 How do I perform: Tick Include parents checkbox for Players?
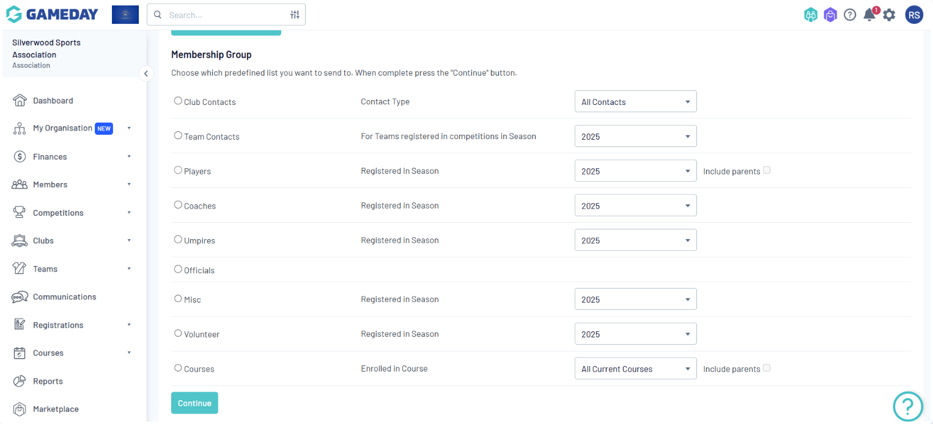coord(767,170)
